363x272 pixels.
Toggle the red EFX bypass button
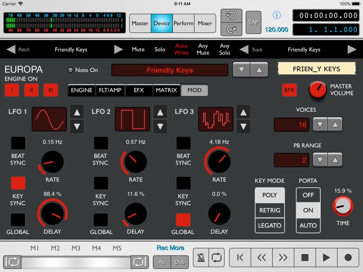[289, 90]
